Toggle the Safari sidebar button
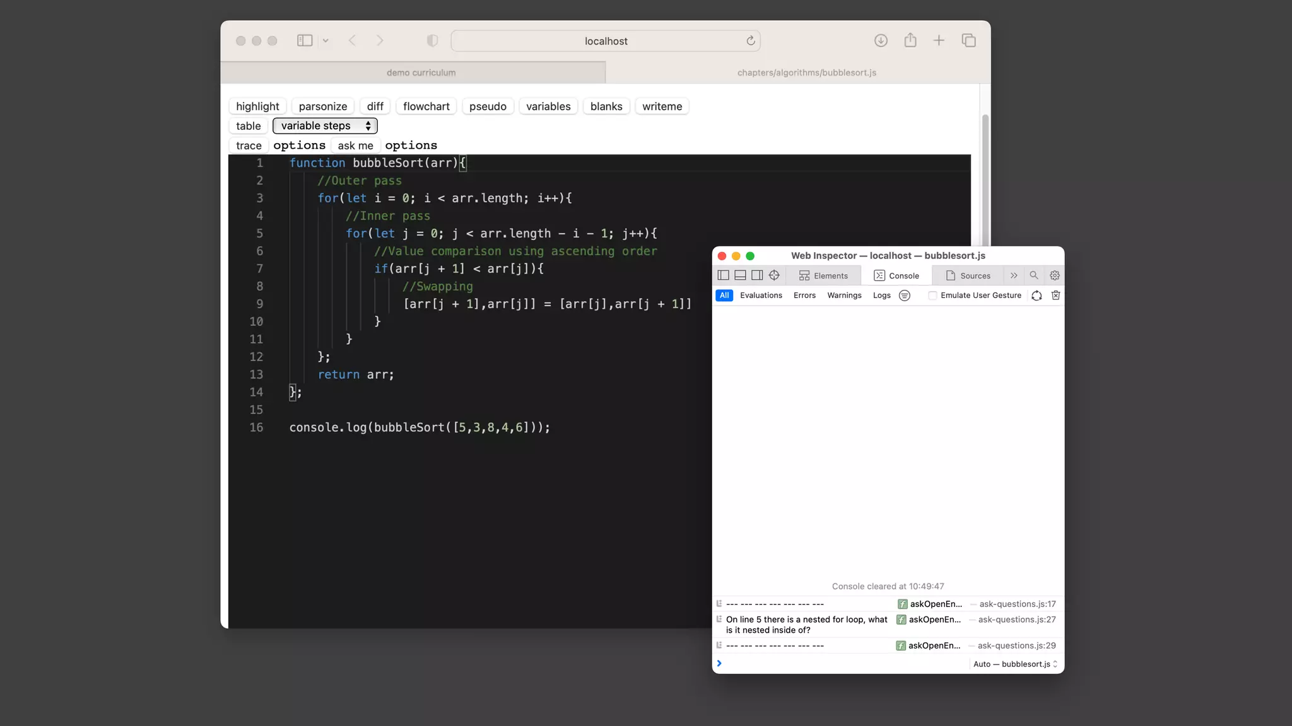 point(305,41)
